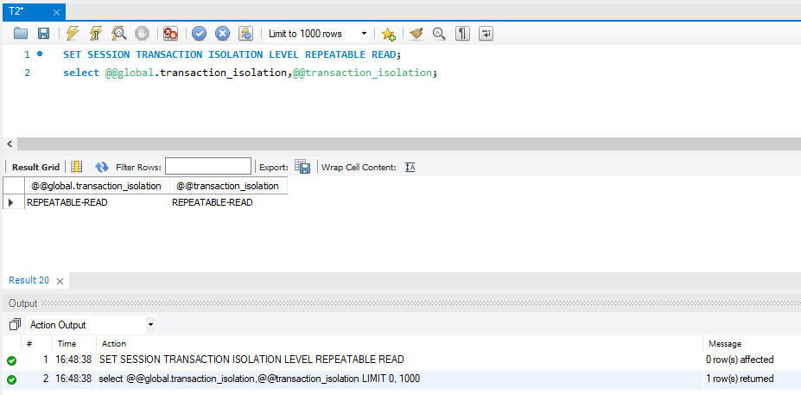The height and width of the screenshot is (395, 801).
Task: Save snippet with star plus icon
Action: pyautogui.click(x=388, y=34)
